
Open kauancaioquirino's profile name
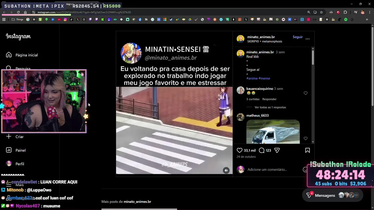coord(260,89)
